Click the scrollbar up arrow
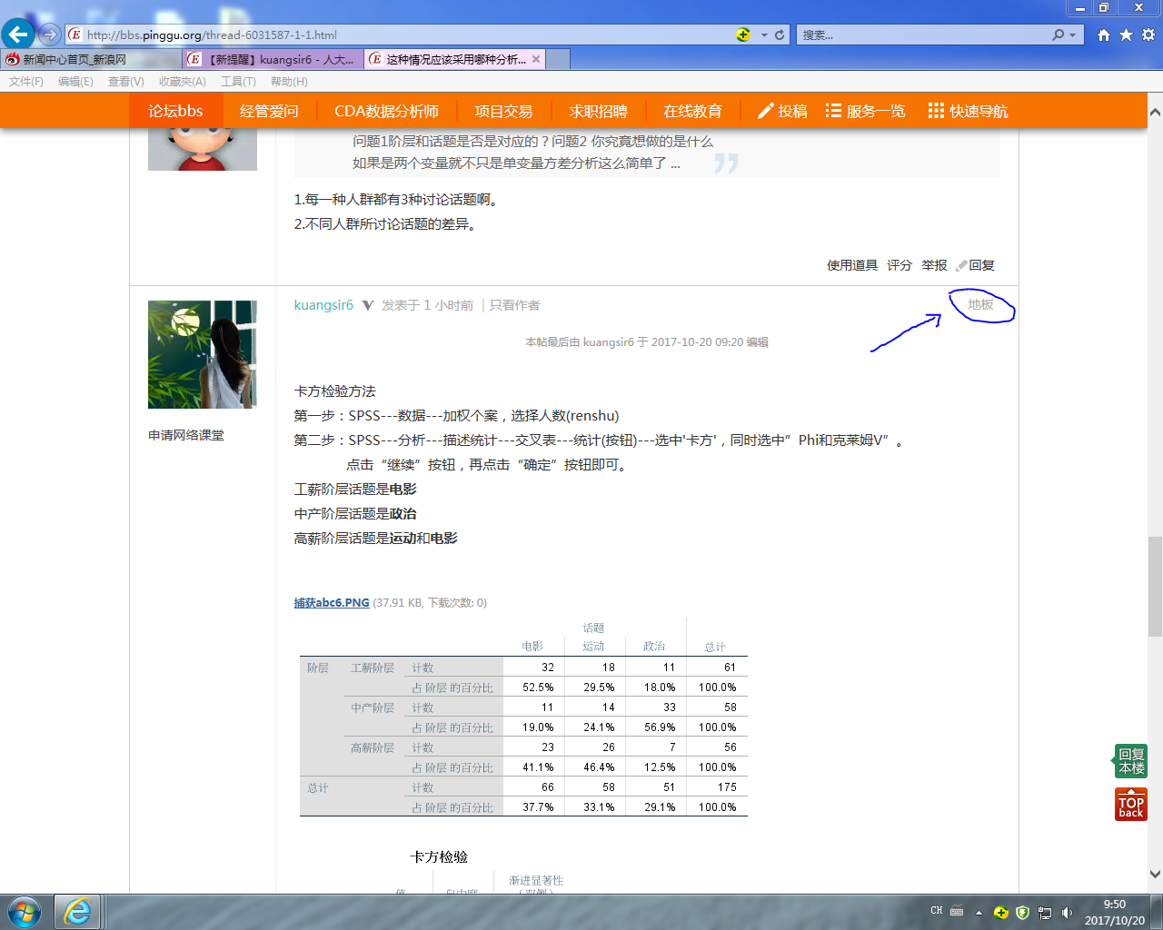This screenshot has width=1163, height=930. coord(1155,112)
